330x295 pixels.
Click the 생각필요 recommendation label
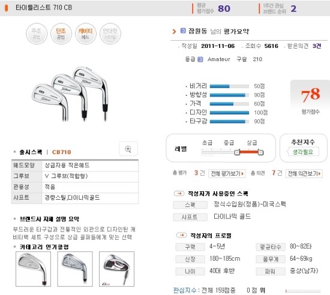tap(303, 152)
